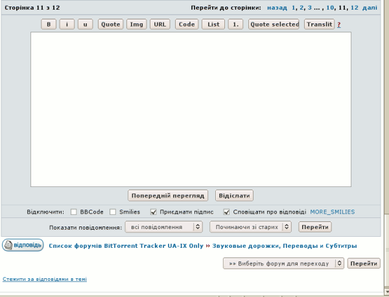Click Перейти next to the forum jump dropdown
Image resolution: width=389 pixels, height=297 pixels.
(364, 263)
